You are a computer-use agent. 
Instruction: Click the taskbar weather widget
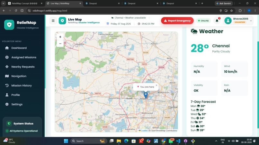9,141
